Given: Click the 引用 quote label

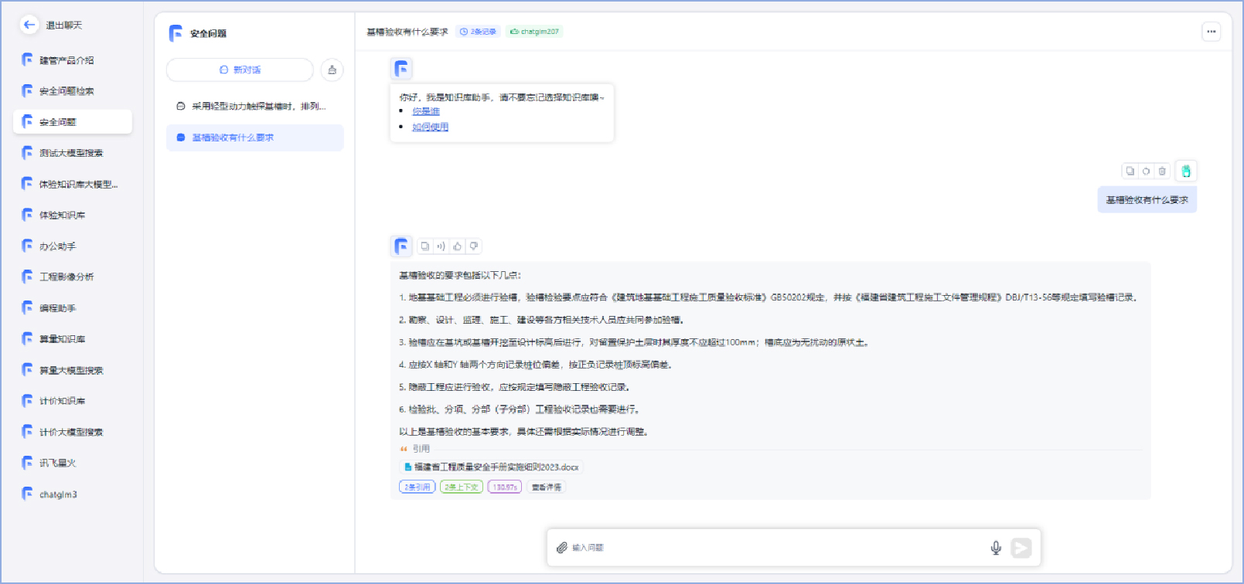Looking at the screenshot, I should pyautogui.click(x=421, y=449).
